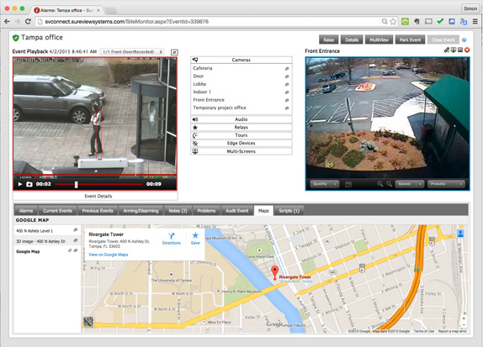Switch to the Arming/Disarming tab
The image size is (483, 347).
[x=141, y=211]
